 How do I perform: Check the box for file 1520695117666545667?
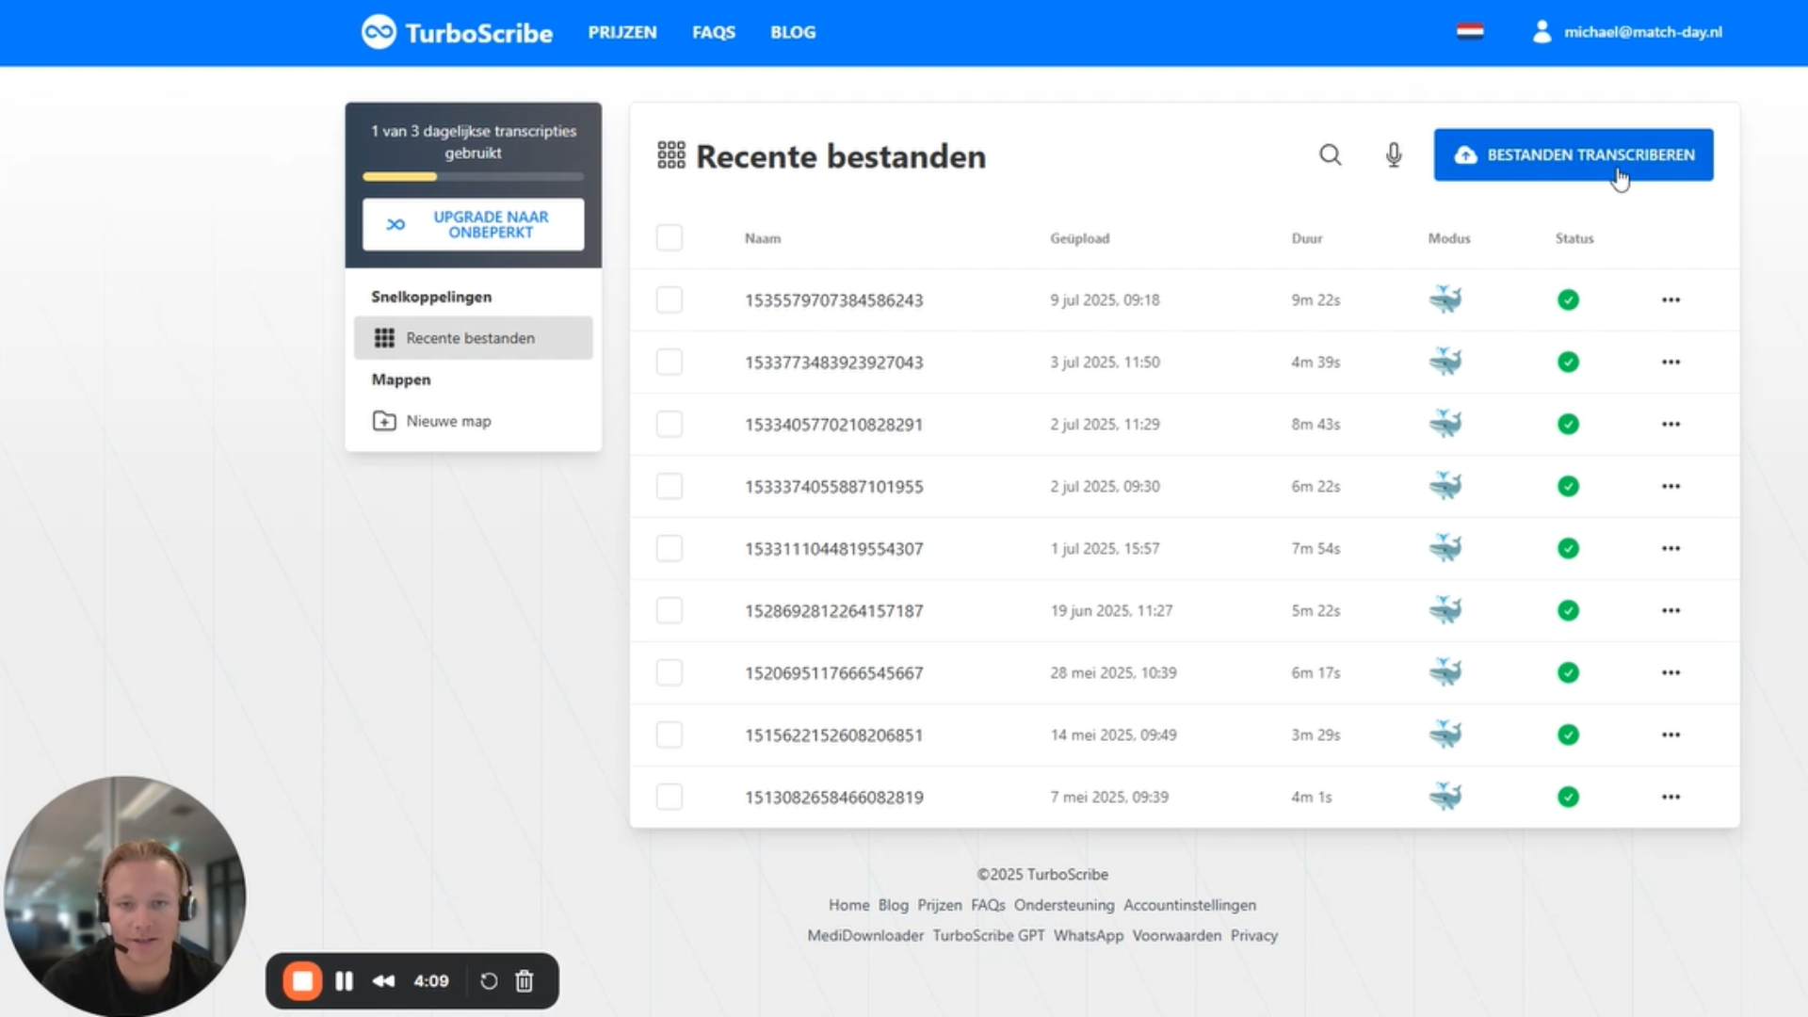670,672
